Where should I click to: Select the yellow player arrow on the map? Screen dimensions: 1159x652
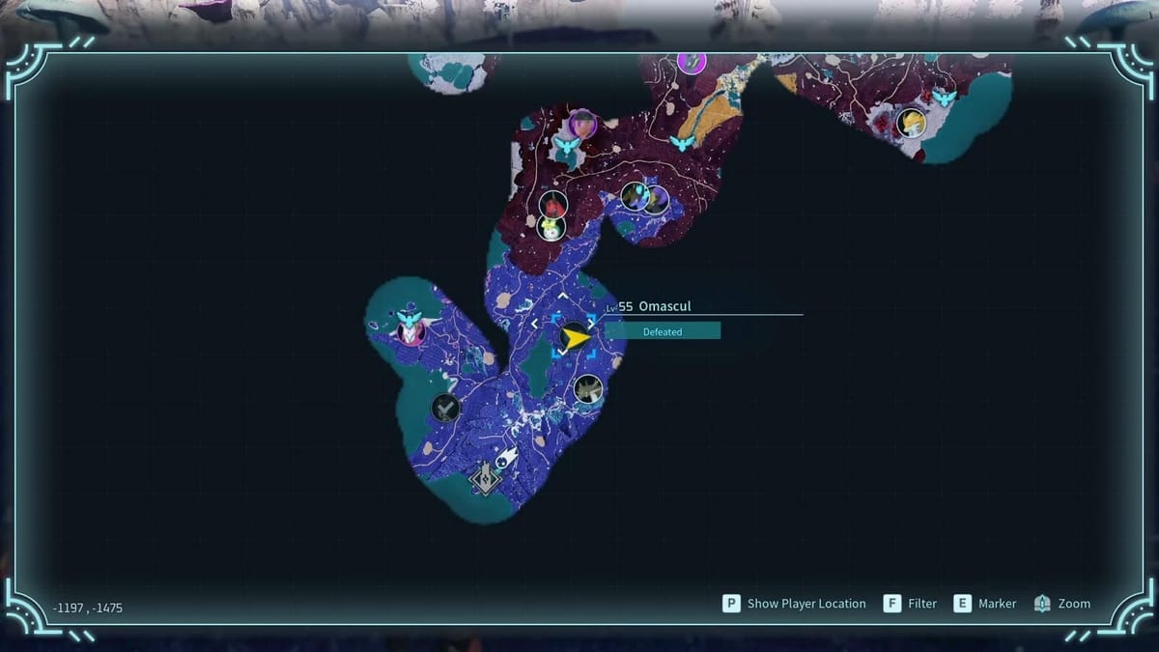pyautogui.click(x=576, y=339)
